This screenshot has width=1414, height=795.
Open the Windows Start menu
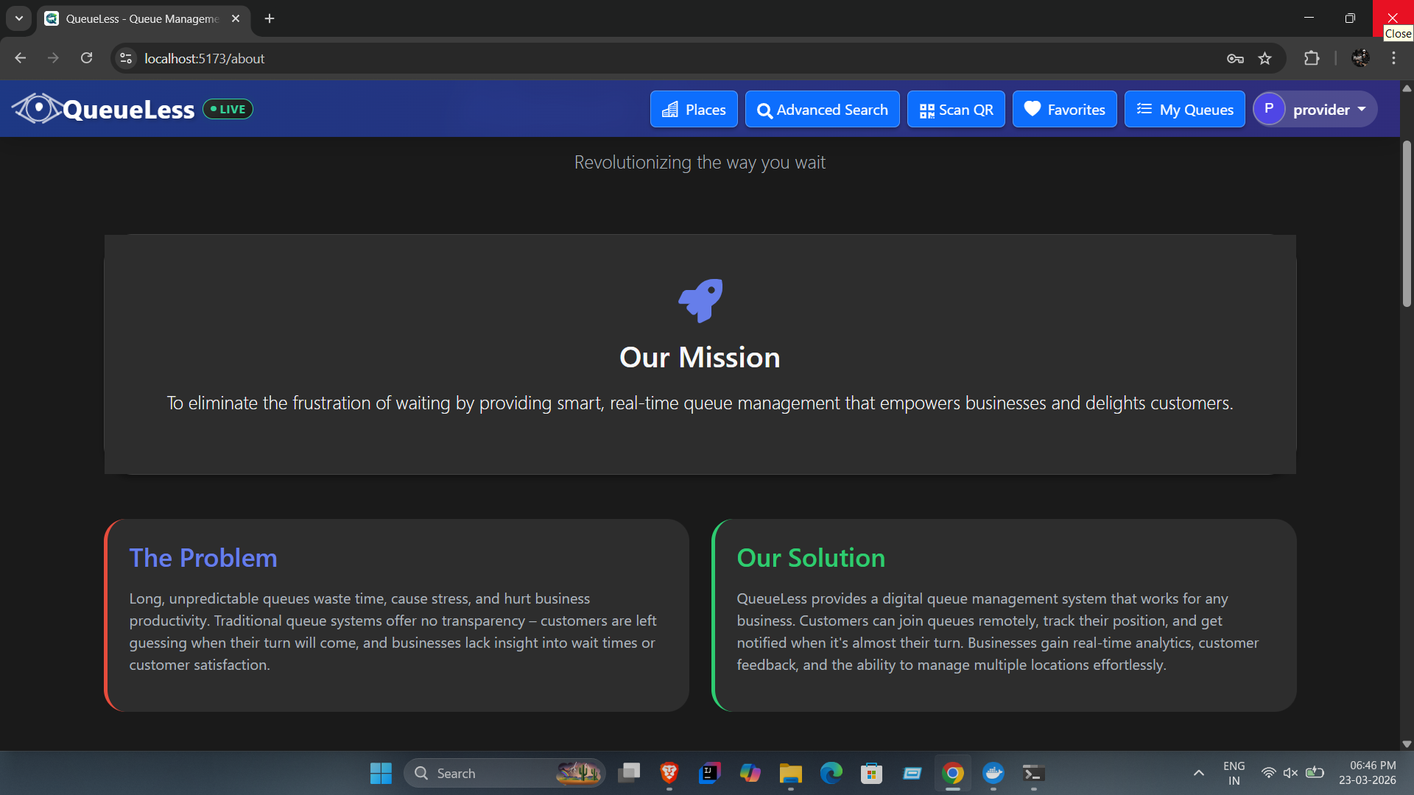381,773
